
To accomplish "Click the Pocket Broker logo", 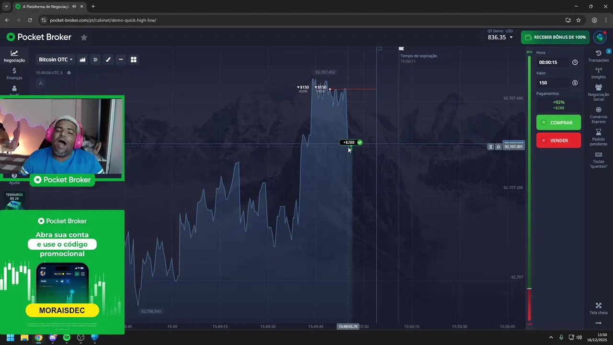I will pyautogui.click(x=39, y=37).
